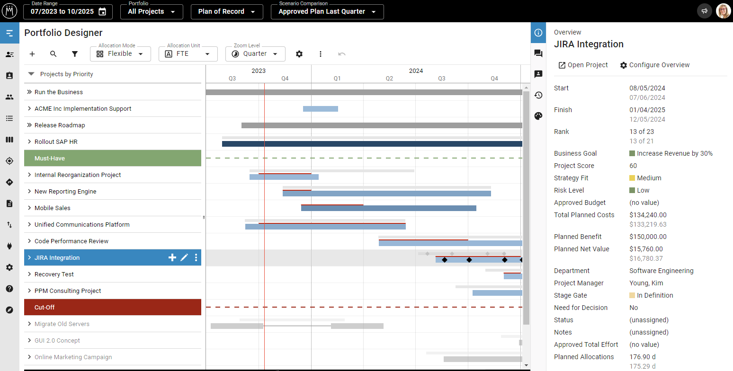Click the Open Project link
This screenshot has height=371, width=733.
click(x=583, y=65)
